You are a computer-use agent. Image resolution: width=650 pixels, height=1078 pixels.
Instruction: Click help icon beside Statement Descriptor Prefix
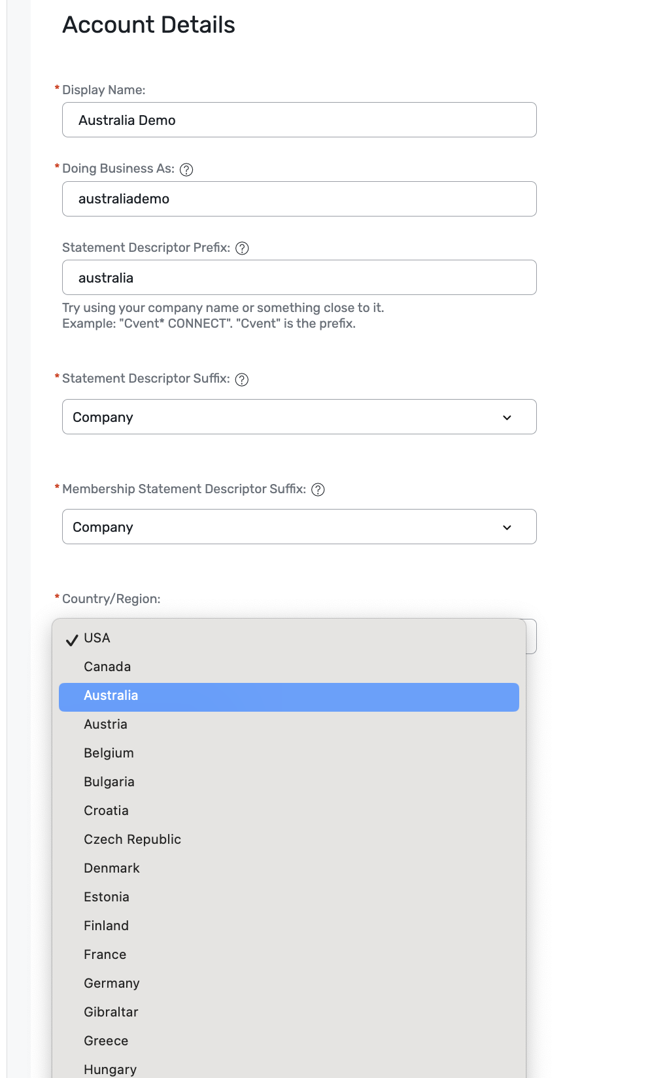pos(242,249)
